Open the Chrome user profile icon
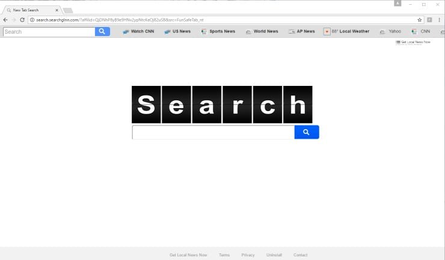The width and height of the screenshot is (445, 260). click(x=397, y=4)
